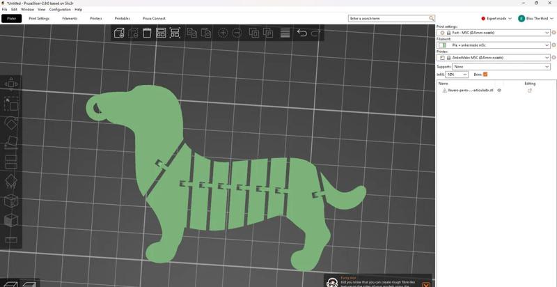Click the gear icon beside Print settings preset
Image resolution: width=557 pixels, height=287 pixels.
pyautogui.click(x=554, y=33)
